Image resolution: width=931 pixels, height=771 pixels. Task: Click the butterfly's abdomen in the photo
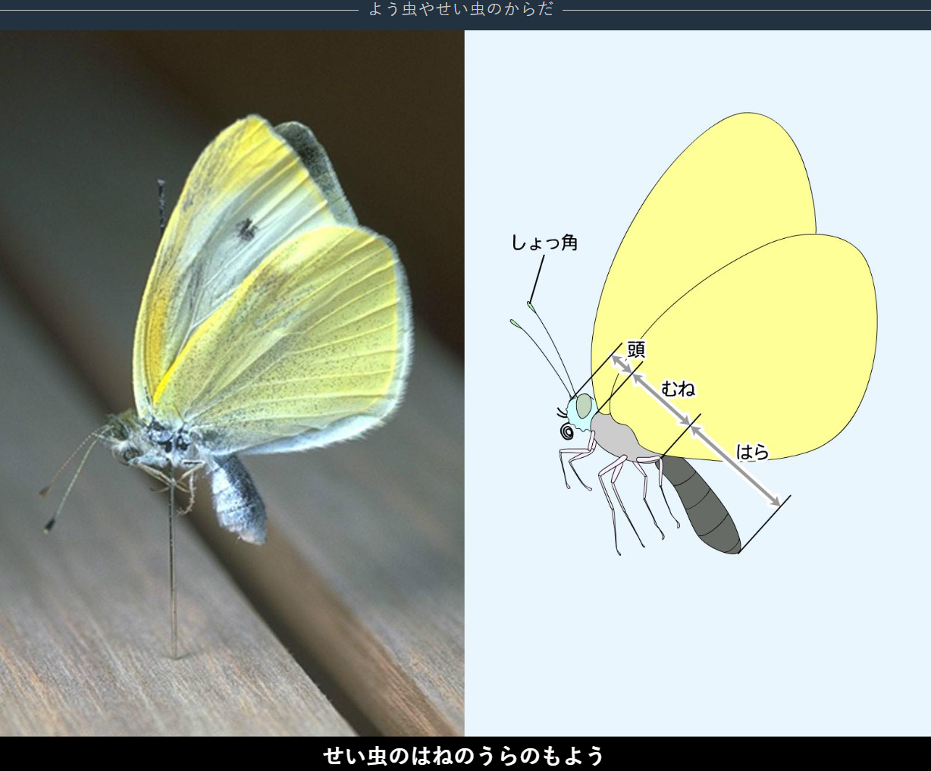click(x=239, y=497)
